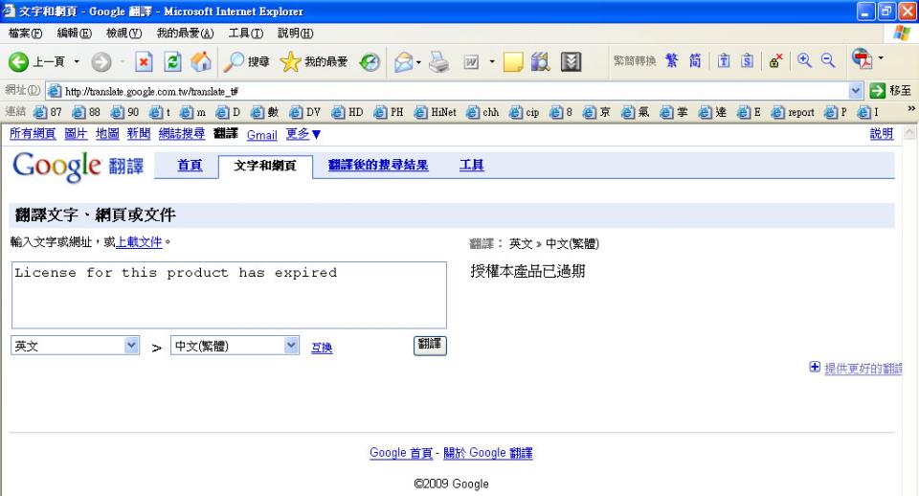Click the S document conversion icon
The width and height of the screenshot is (919, 496).
[747, 60]
